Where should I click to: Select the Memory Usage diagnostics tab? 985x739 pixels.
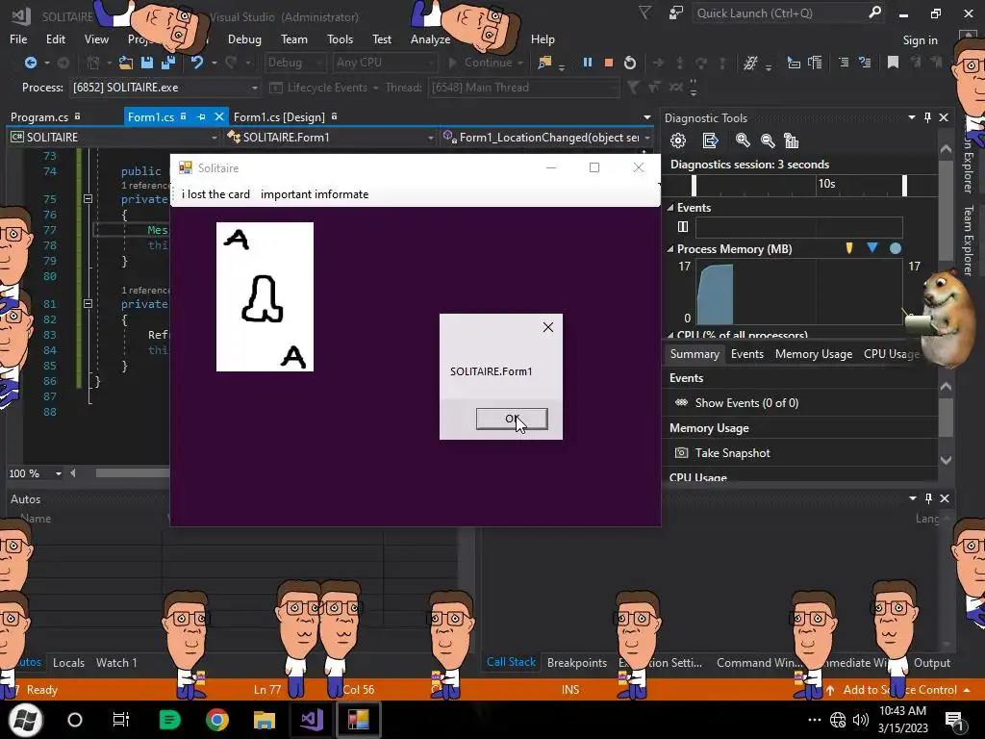pyautogui.click(x=814, y=354)
